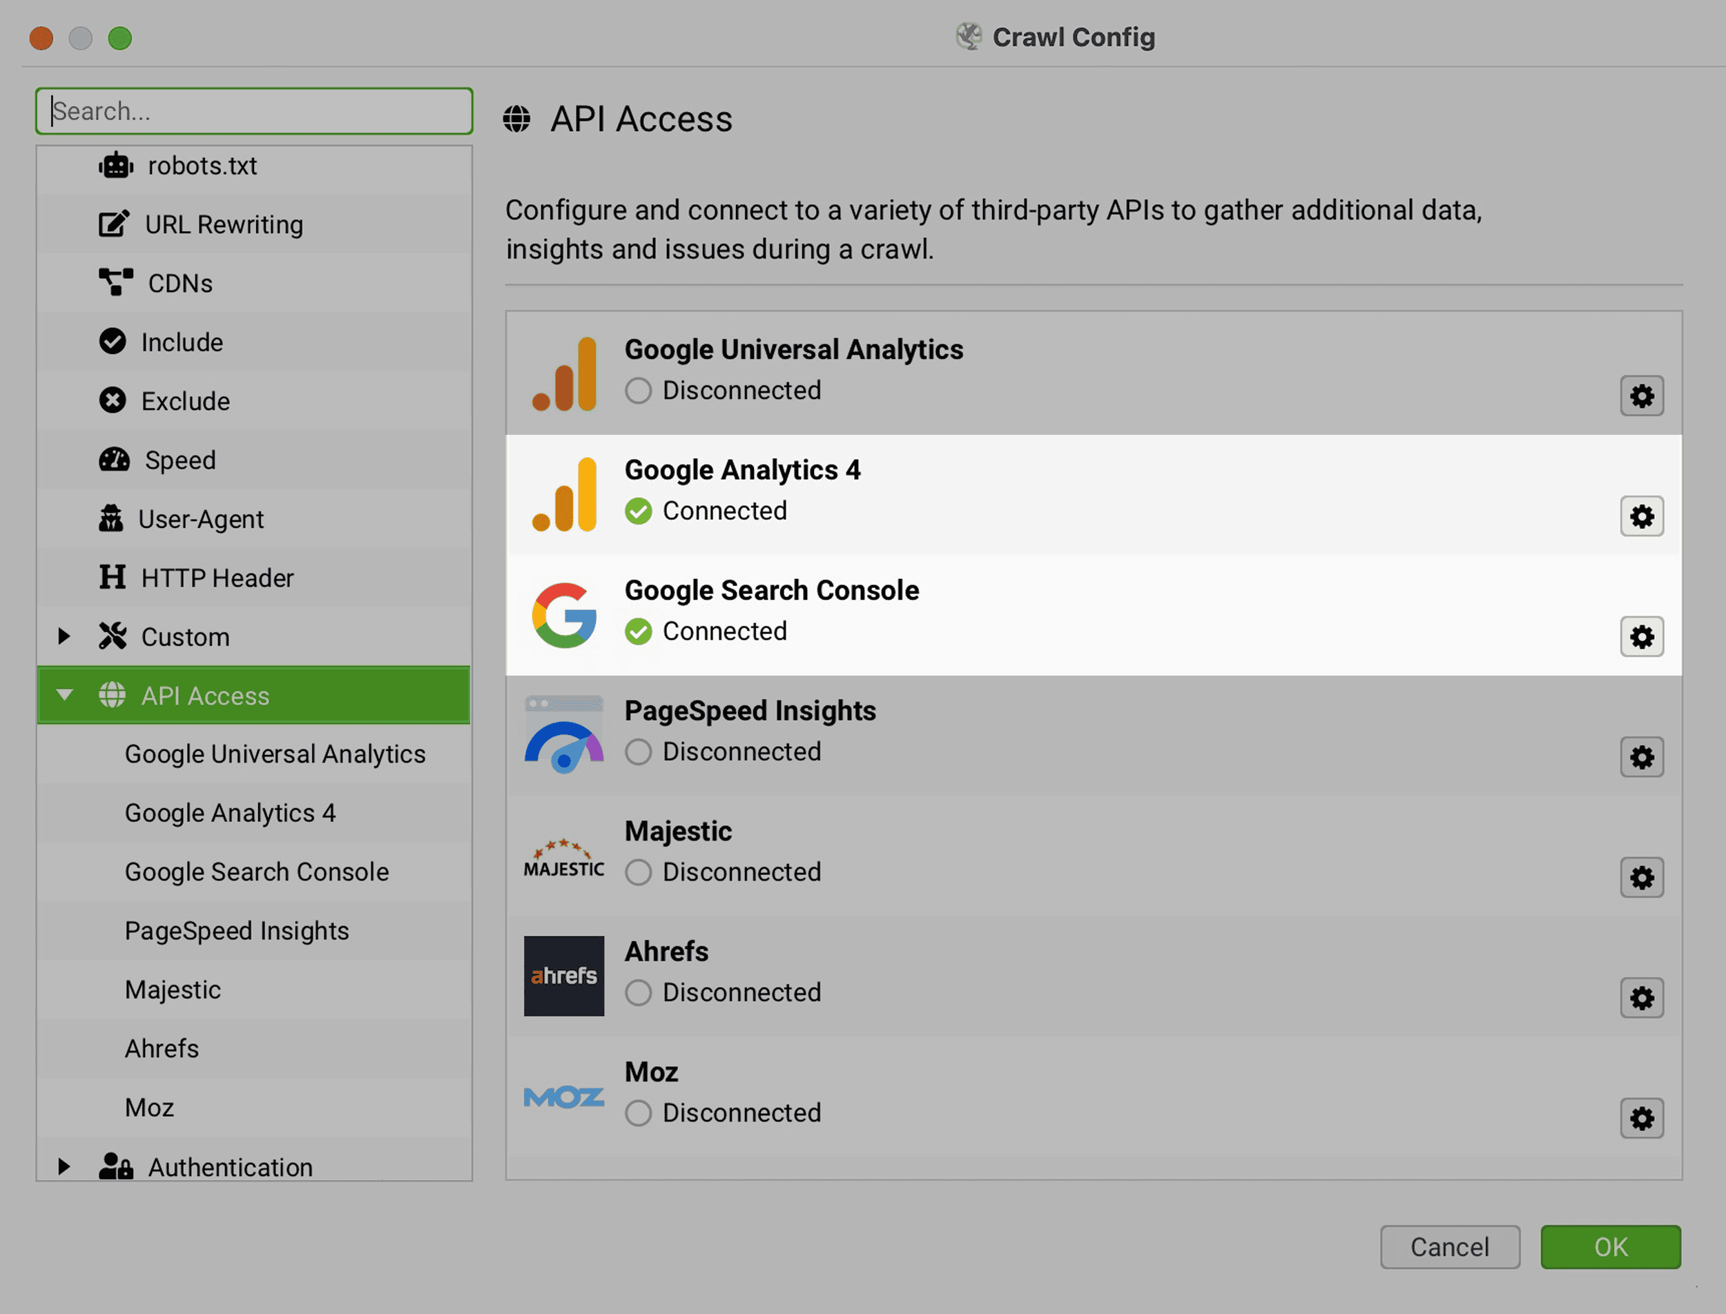Viewport: 1726px width, 1314px height.
Task: Open the CDNs settings row
Action: (254, 283)
